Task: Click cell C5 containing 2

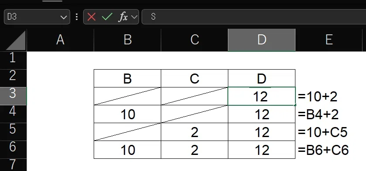Action: [194, 132]
